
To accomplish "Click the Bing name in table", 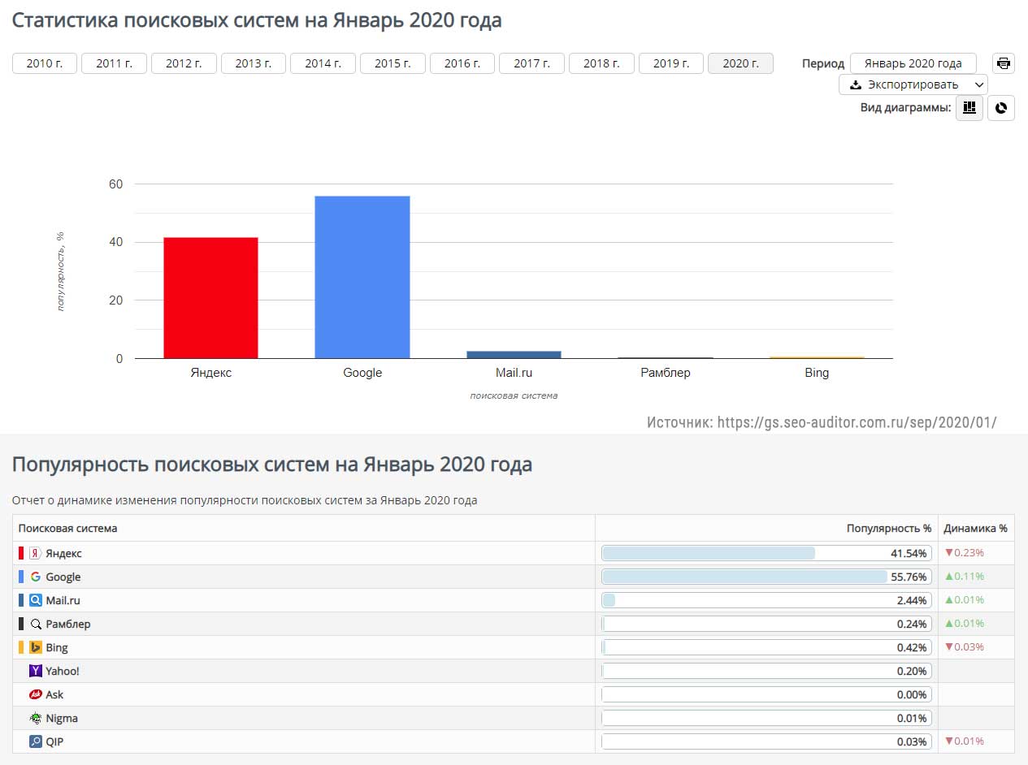I will [57, 647].
